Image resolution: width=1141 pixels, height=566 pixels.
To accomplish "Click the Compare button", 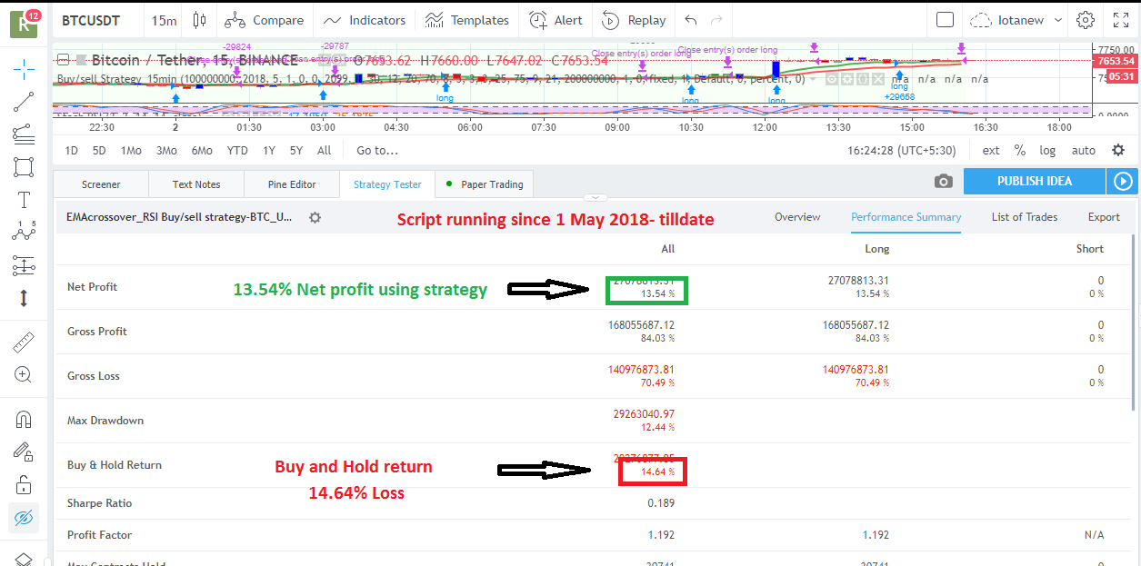I will (x=264, y=20).
